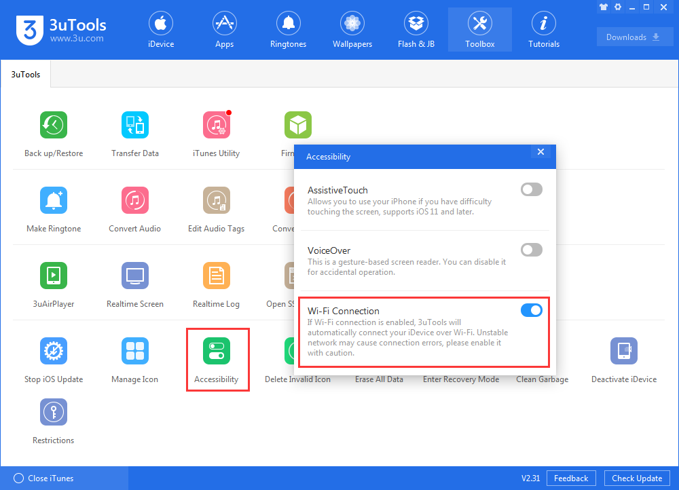Turn off the Wi-Fi Connection switch
This screenshot has height=490, width=679.
[532, 310]
